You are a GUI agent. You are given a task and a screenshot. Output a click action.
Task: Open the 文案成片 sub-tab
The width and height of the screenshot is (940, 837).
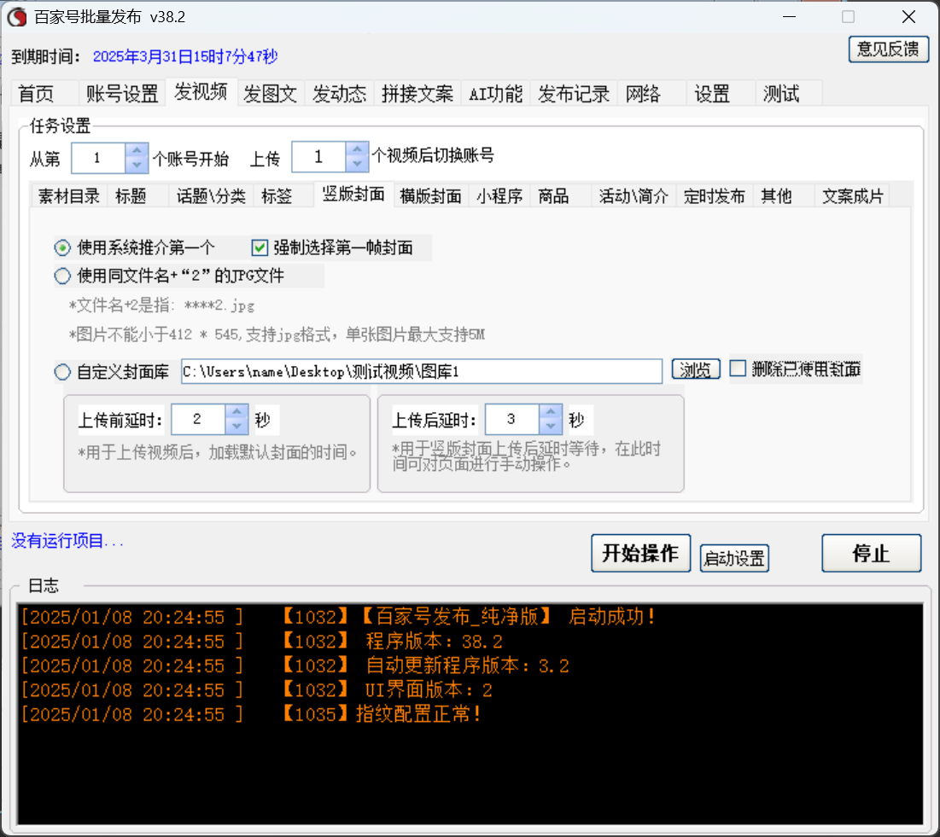(x=852, y=196)
